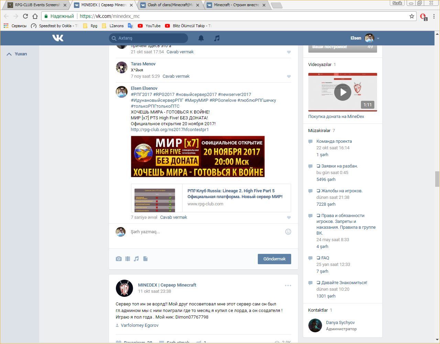Open the Rpg bookmarks folder
Image resolution: width=440 pixels, height=344 pixels.
[90, 26]
